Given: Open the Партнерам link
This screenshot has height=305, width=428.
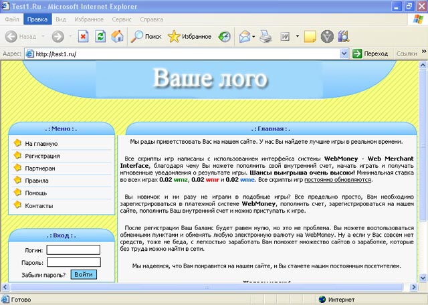Looking at the screenshot, I should 40,169.
